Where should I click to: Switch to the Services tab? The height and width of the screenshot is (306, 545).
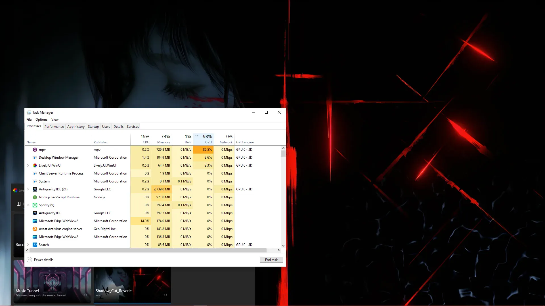point(133,127)
